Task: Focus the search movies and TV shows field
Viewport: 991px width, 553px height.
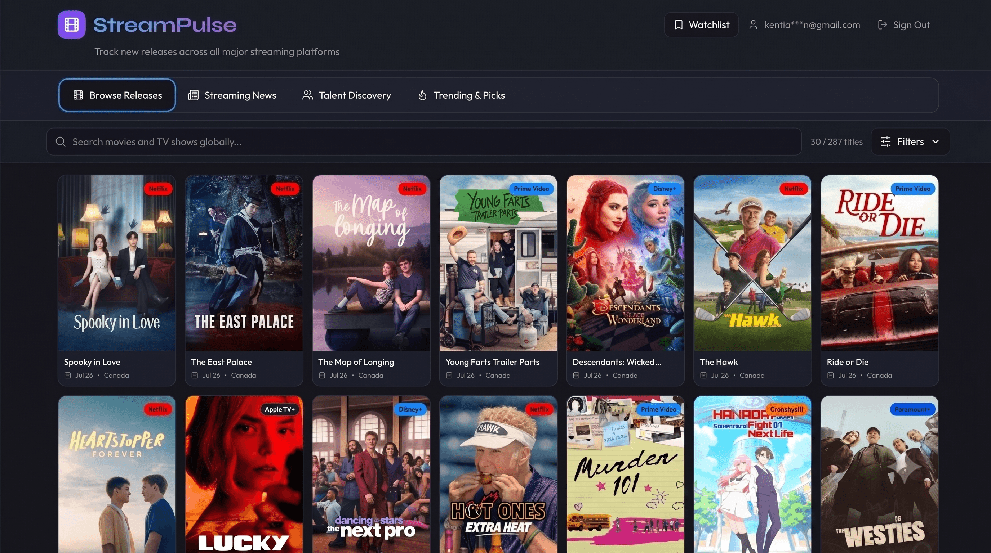Action: tap(424, 141)
